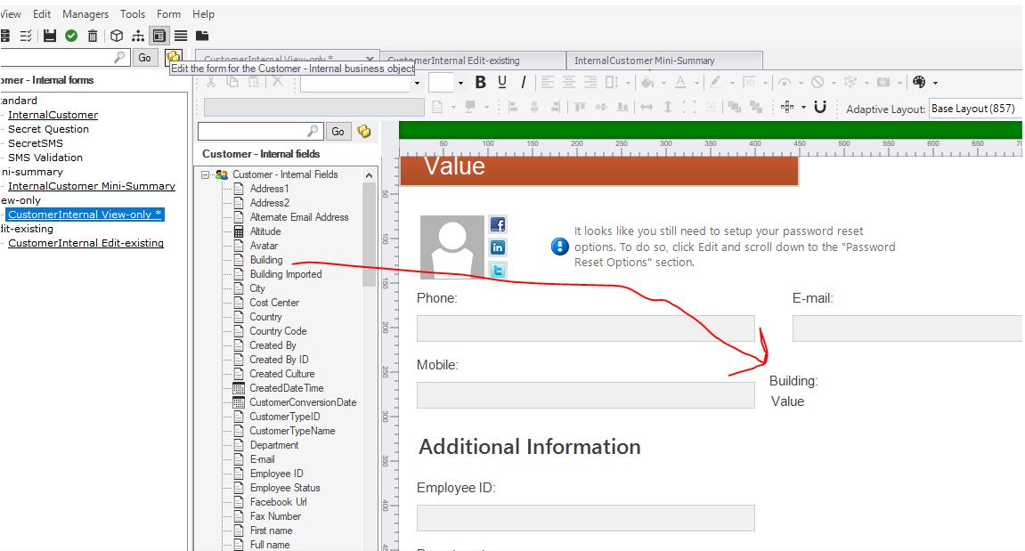The image size is (1025, 551).
Task: Toggle Underline text formatting
Action: 502,82
